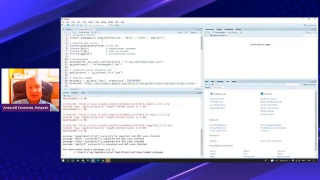Click the Run button in editor toolbar

pyautogui.click(x=180, y=32)
